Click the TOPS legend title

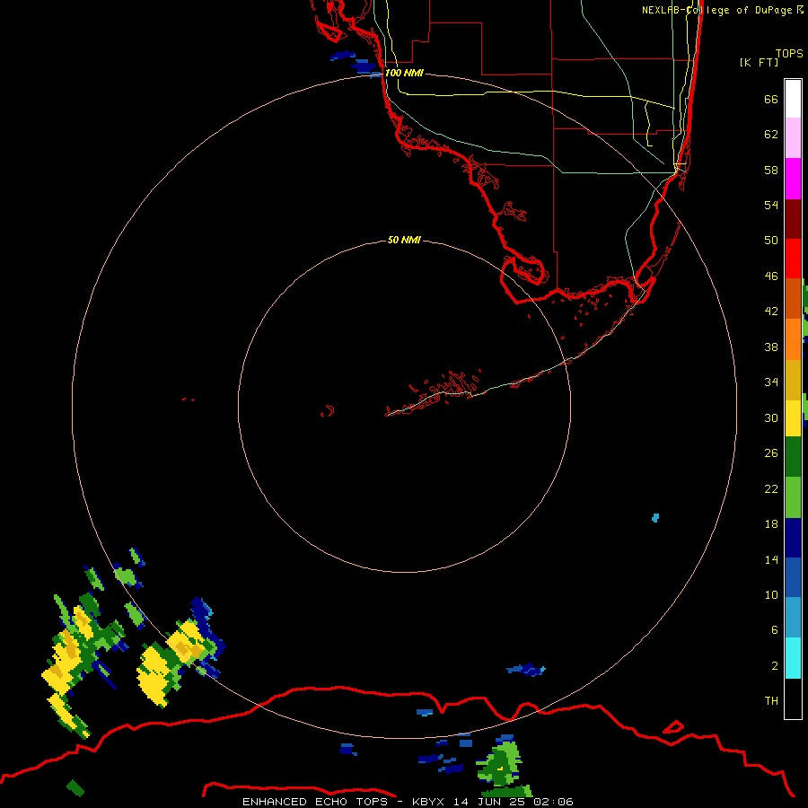click(789, 53)
